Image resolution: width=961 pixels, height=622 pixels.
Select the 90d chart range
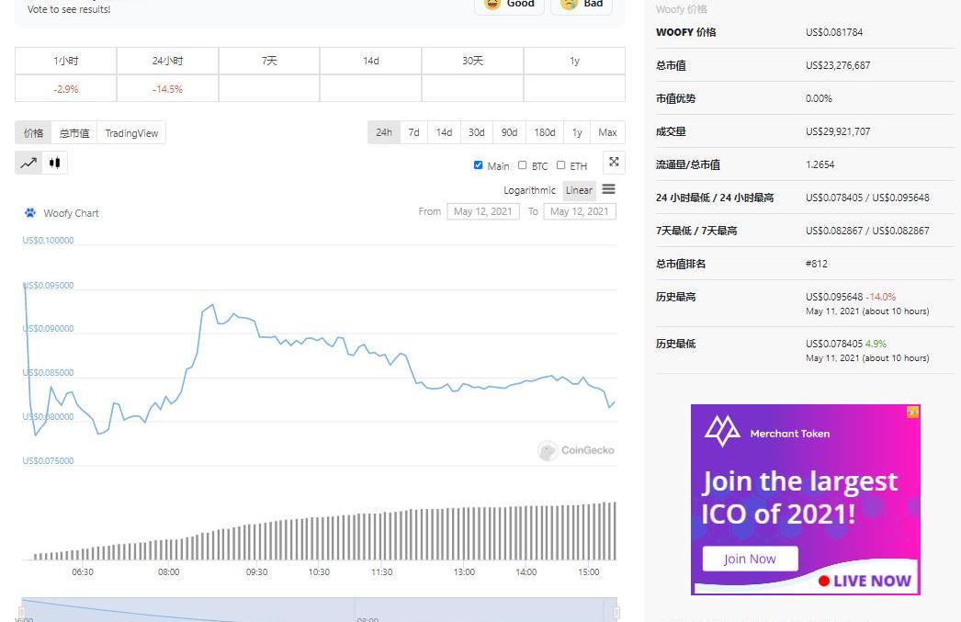pos(509,132)
